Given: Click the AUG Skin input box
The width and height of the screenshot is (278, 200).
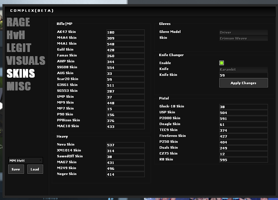Looking at the screenshot, I should click(x=126, y=73).
